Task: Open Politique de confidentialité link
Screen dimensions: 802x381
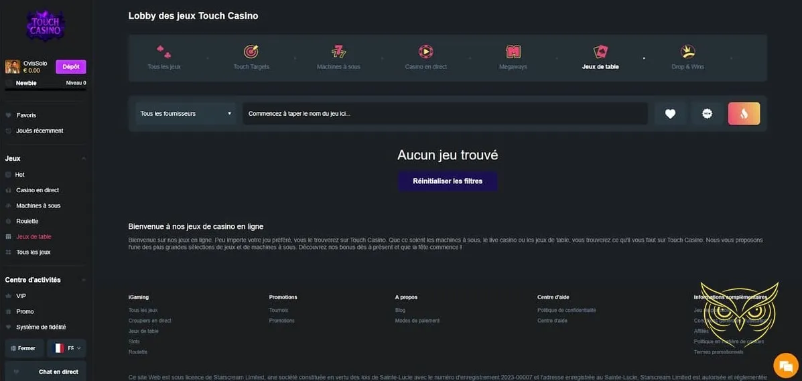Action: coord(567,311)
